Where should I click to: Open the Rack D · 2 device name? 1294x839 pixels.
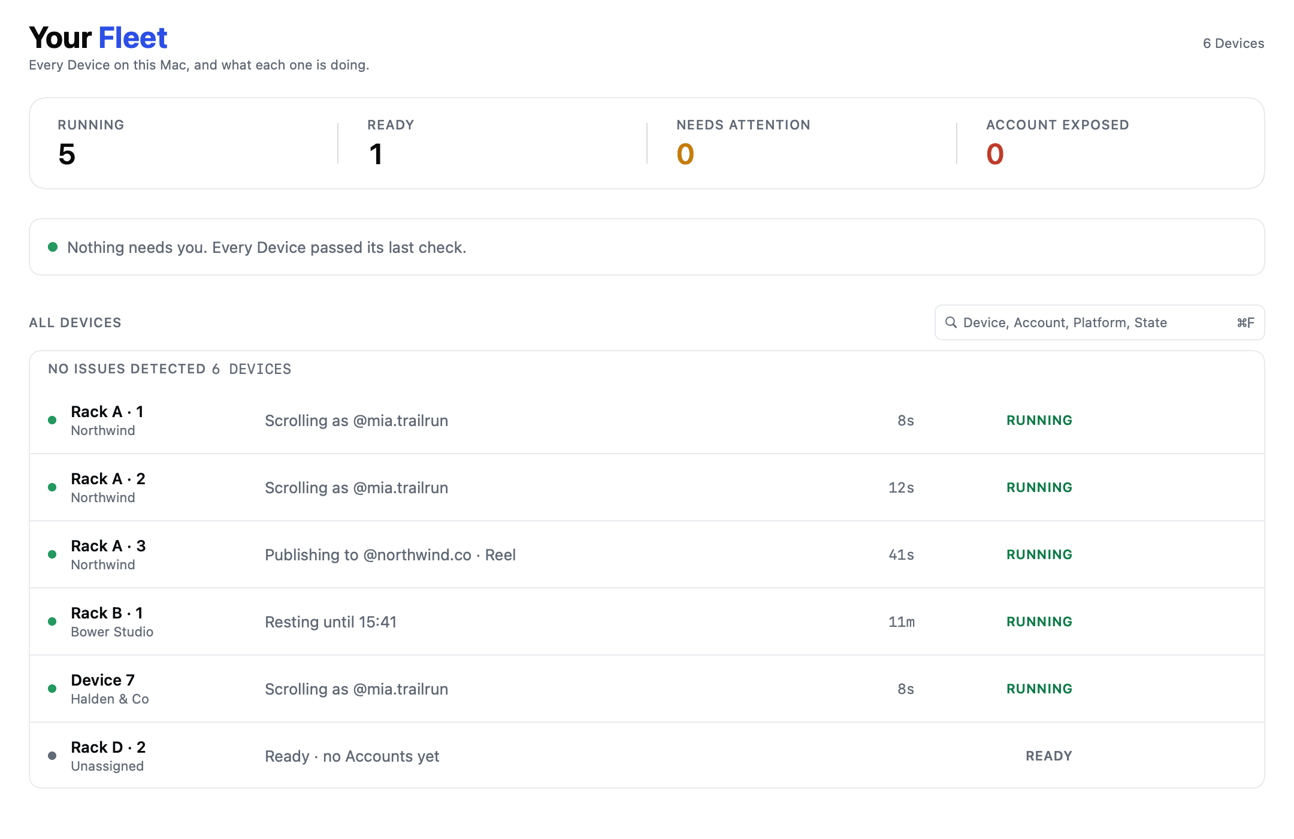[x=108, y=747]
